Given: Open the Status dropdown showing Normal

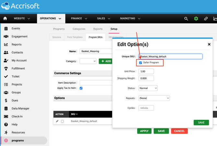Looking at the screenshot, I should tap(148, 88).
